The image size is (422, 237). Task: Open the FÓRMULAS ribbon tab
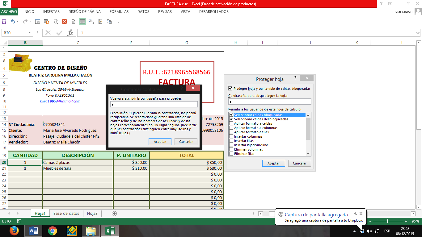(x=119, y=12)
